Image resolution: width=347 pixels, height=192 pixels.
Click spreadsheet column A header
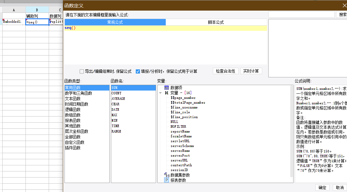click(14, 10)
